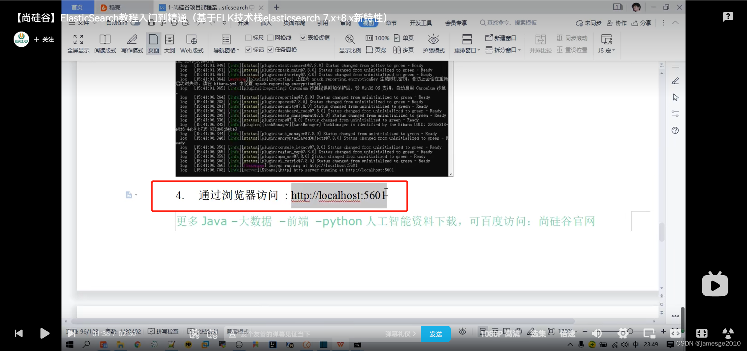747x351 pixels.
Task: Open the 文件 menu dropdown
Action: 83,23
